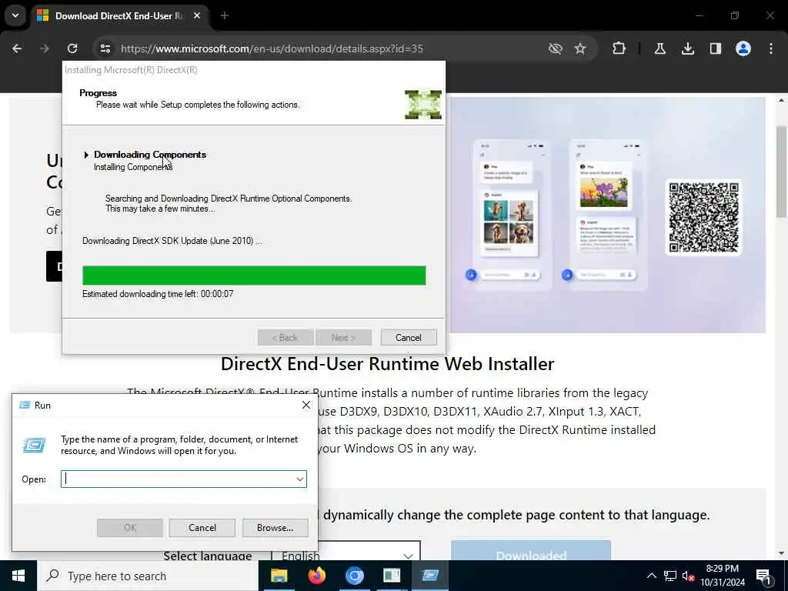Toggle the browser side panel icon
This screenshot has width=788, height=591.
click(715, 48)
